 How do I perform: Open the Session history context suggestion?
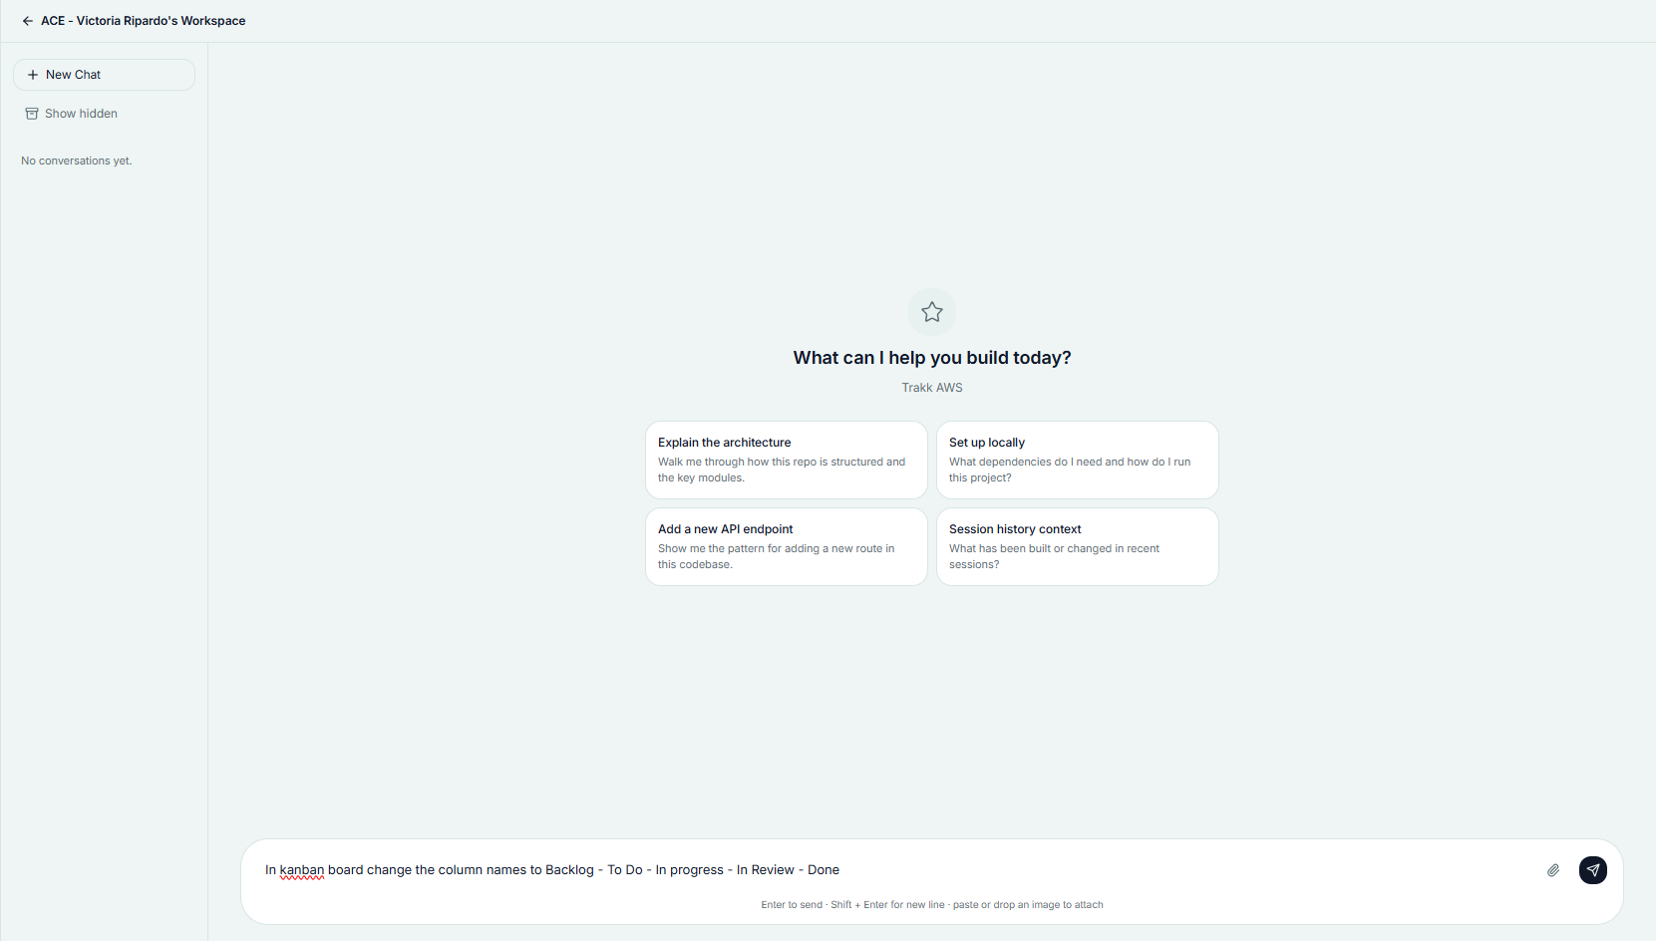[1078, 546]
